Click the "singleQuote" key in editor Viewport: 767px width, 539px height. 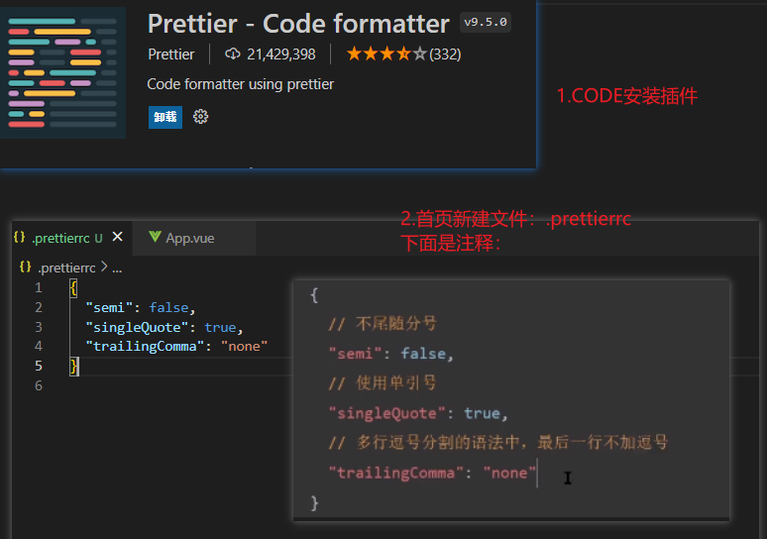point(137,327)
